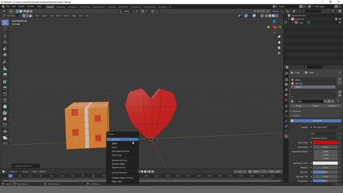Select the Rip Region tool

5,144
